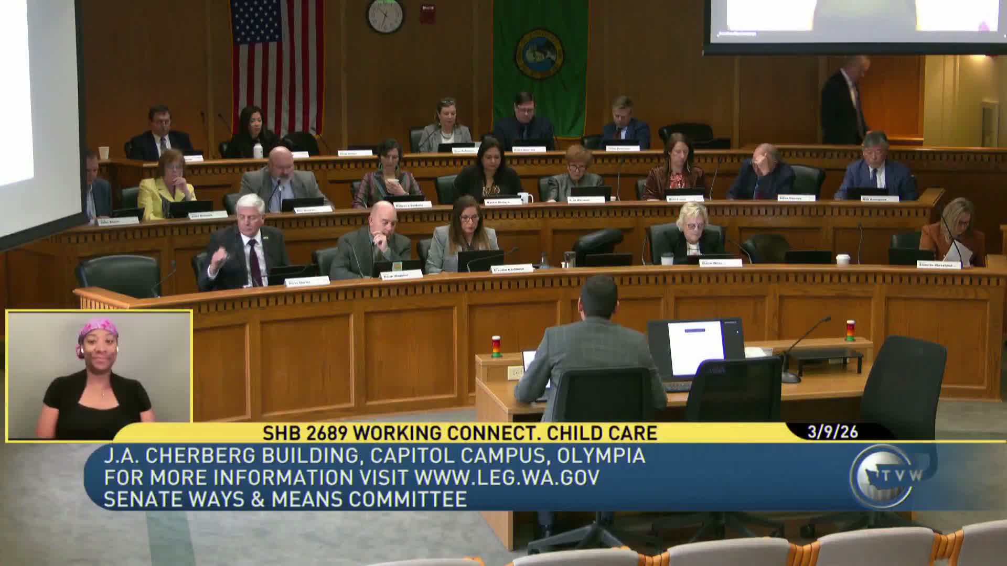Click the power outlet on testimony desk
1007x566 pixels.
point(516,373)
